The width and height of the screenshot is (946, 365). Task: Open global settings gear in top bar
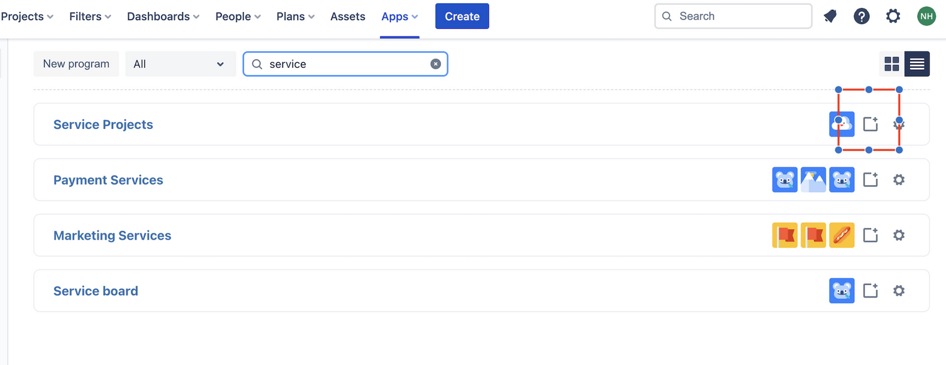click(893, 16)
